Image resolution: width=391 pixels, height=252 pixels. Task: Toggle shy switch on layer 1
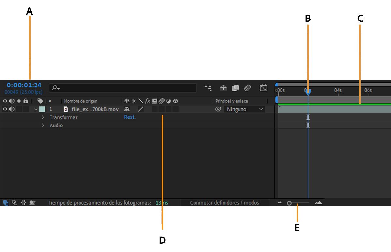pos(127,109)
